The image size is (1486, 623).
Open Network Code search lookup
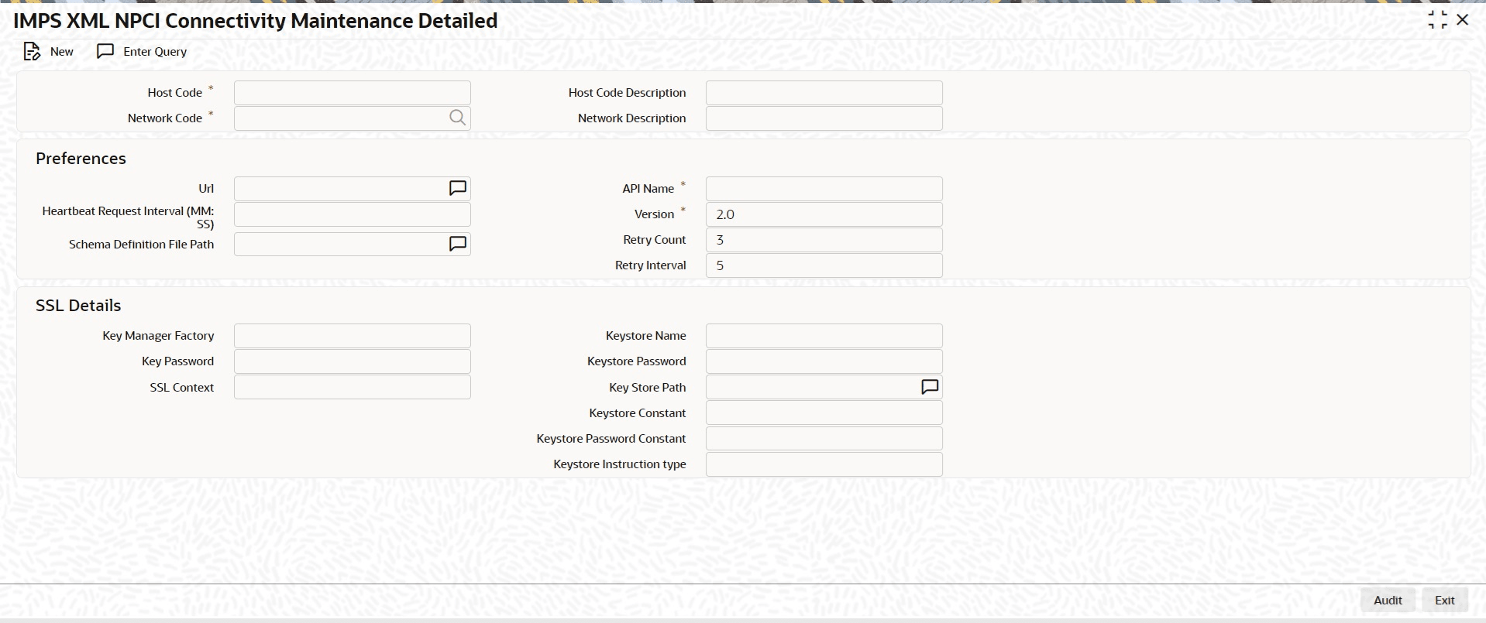coord(457,118)
